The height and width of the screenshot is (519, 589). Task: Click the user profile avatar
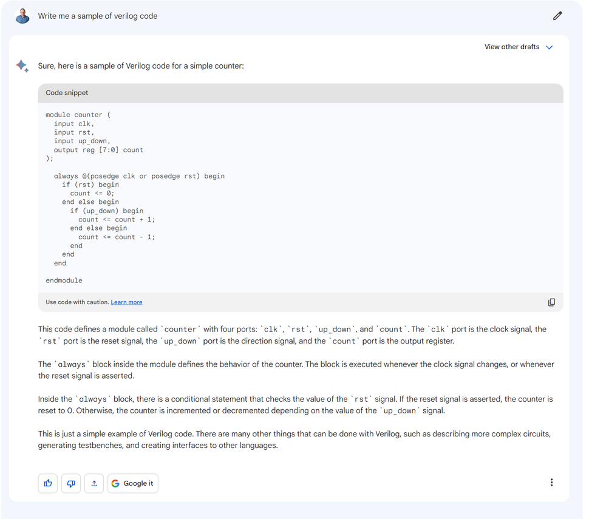pyautogui.click(x=22, y=16)
